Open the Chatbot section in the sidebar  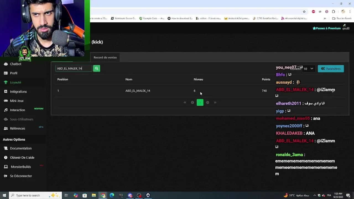click(15, 64)
